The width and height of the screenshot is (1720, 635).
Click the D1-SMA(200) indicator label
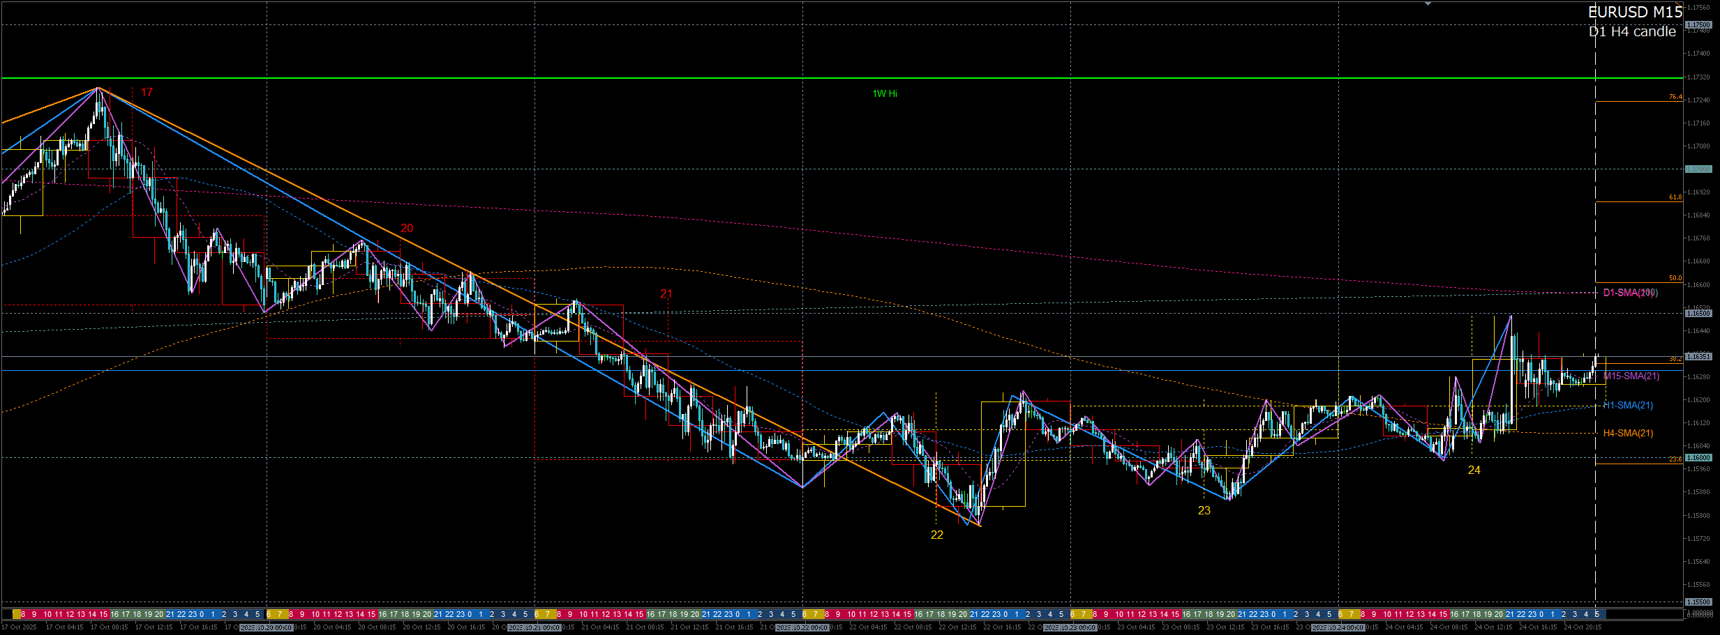click(x=1630, y=293)
